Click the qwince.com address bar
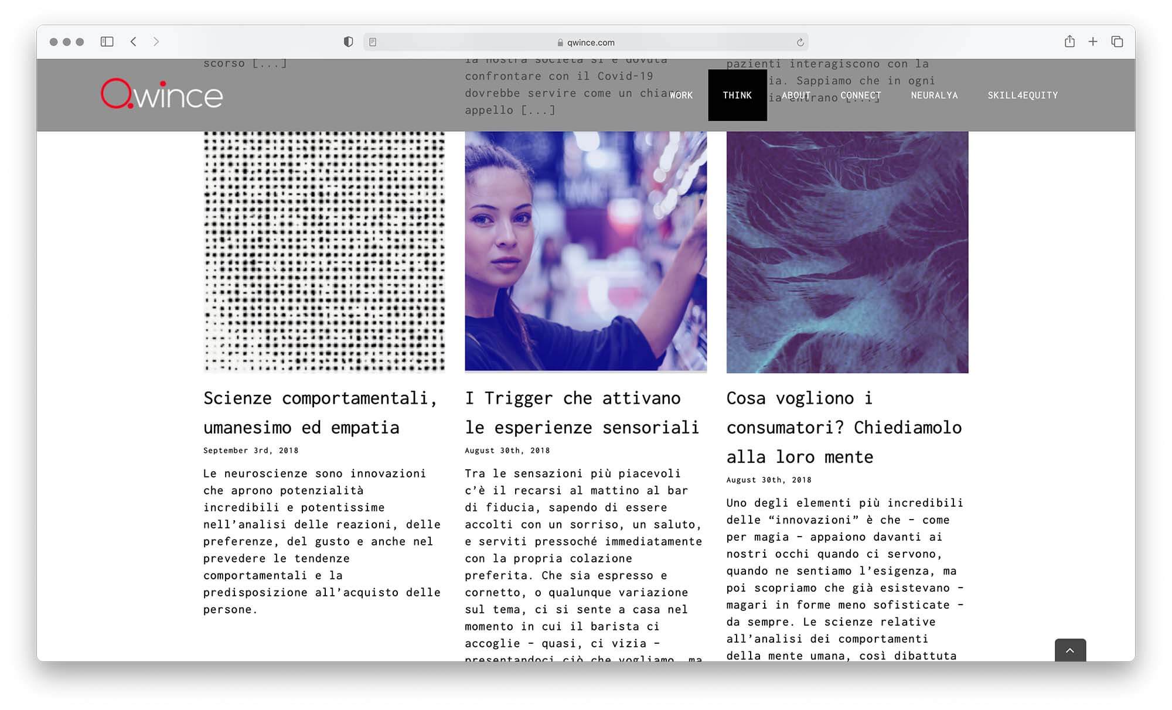The image size is (1172, 710). click(585, 42)
